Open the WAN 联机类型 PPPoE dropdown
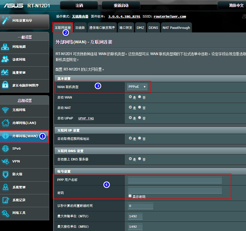 click(137, 87)
